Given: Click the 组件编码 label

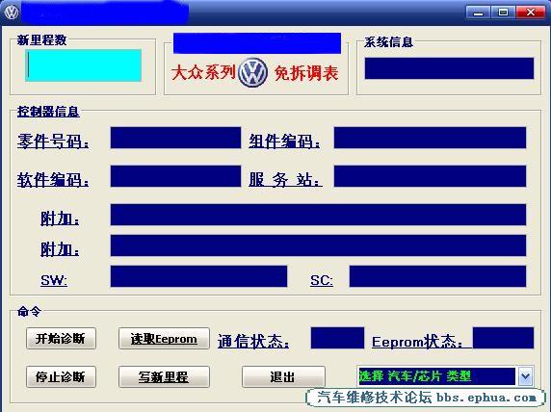Looking at the screenshot, I should click(x=284, y=142).
